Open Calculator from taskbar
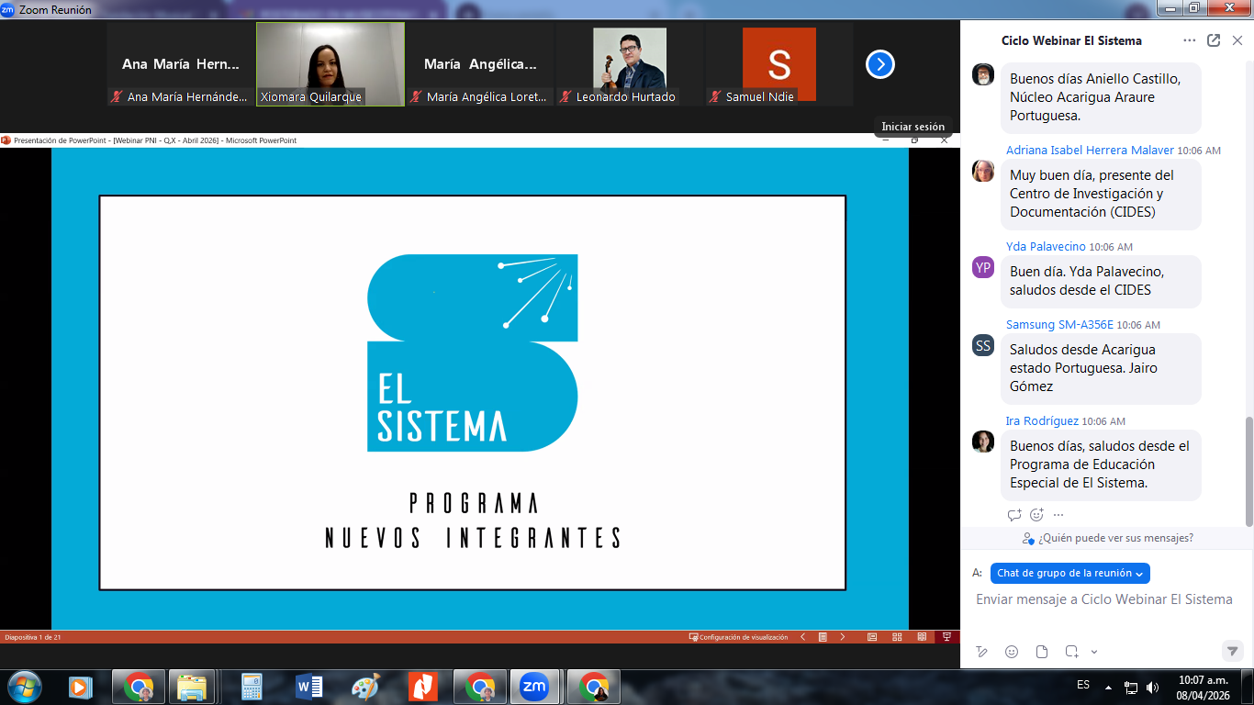The width and height of the screenshot is (1254, 705). pos(251,687)
